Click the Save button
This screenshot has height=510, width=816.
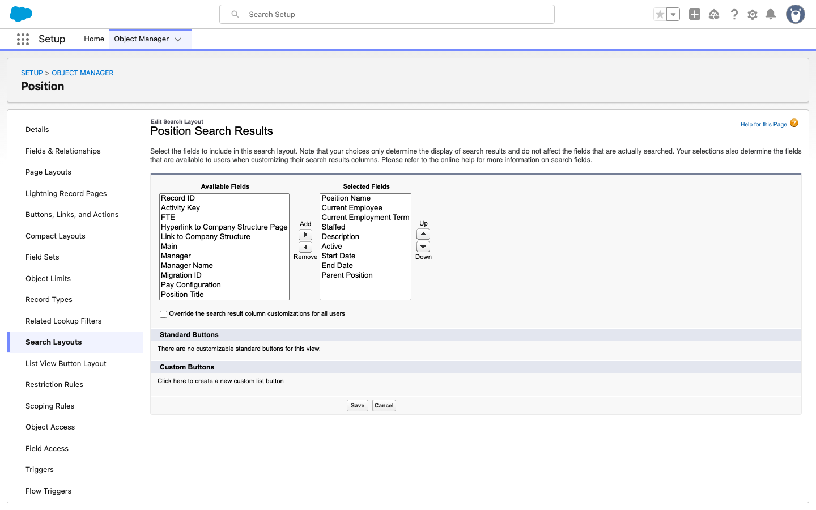[x=358, y=406]
